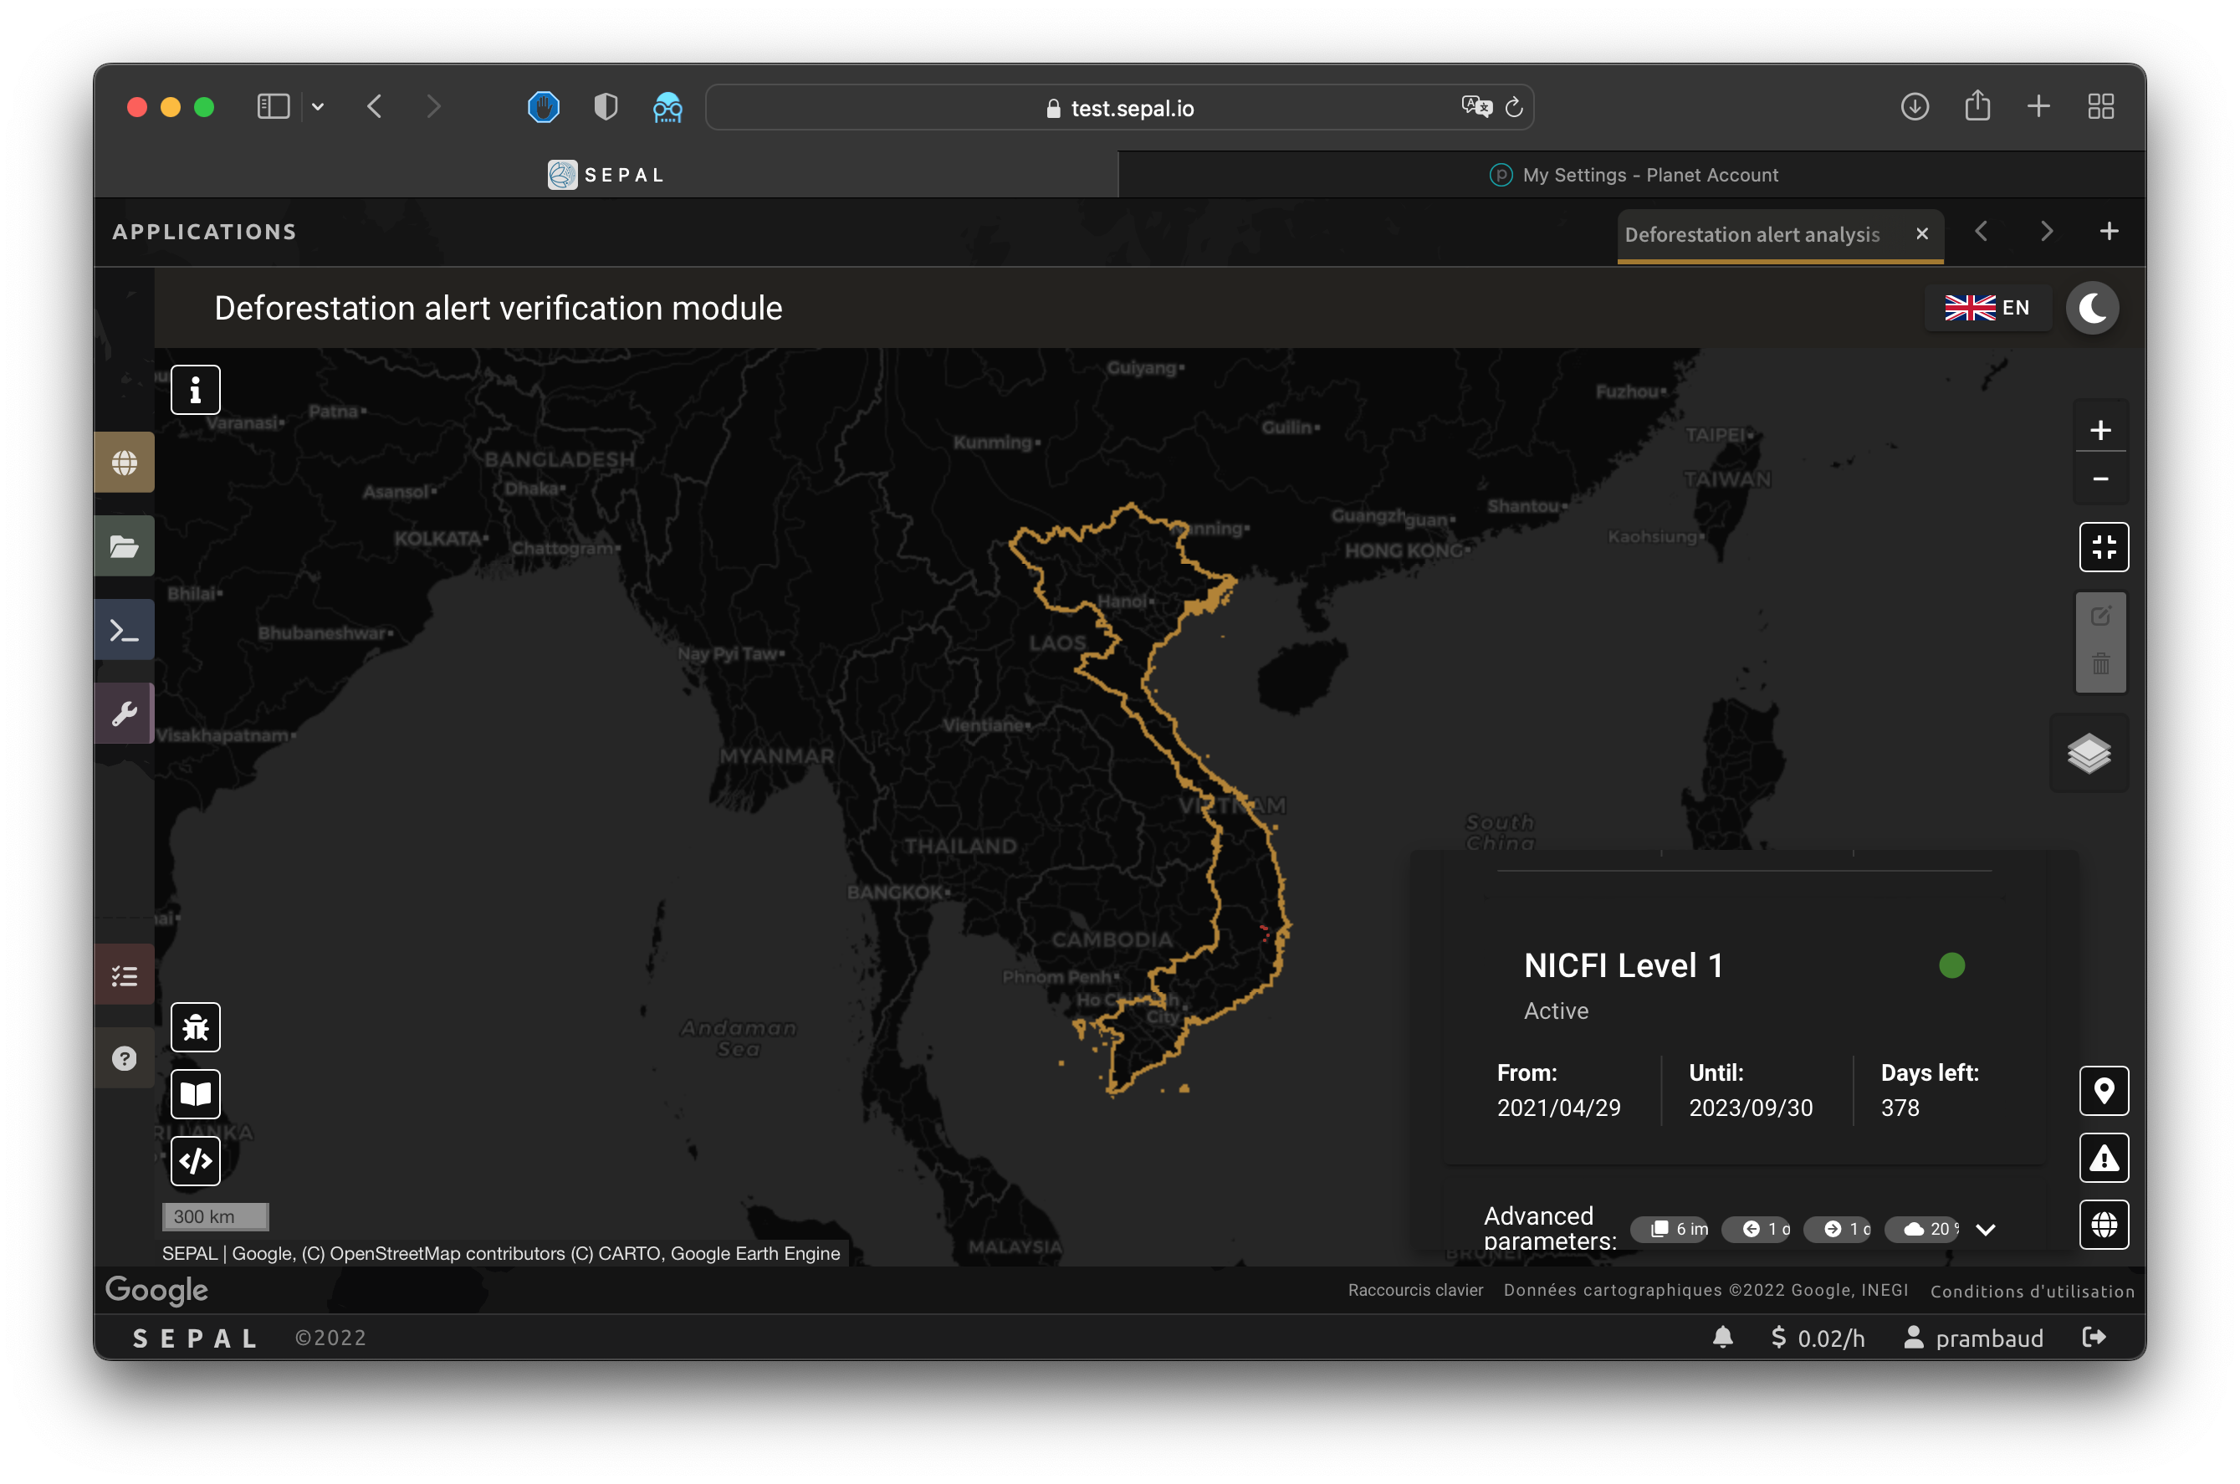Image resolution: width=2240 pixels, height=1484 pixels.
Task: Click the location pin AOI button
Action: (2103, 1091)
